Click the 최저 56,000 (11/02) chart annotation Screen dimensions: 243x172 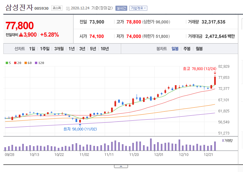(80, 129)
